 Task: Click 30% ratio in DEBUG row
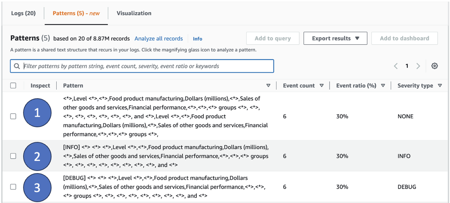coord(342,187)
